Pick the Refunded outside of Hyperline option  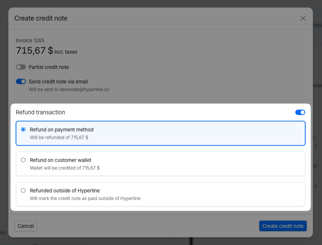(23, 190)
